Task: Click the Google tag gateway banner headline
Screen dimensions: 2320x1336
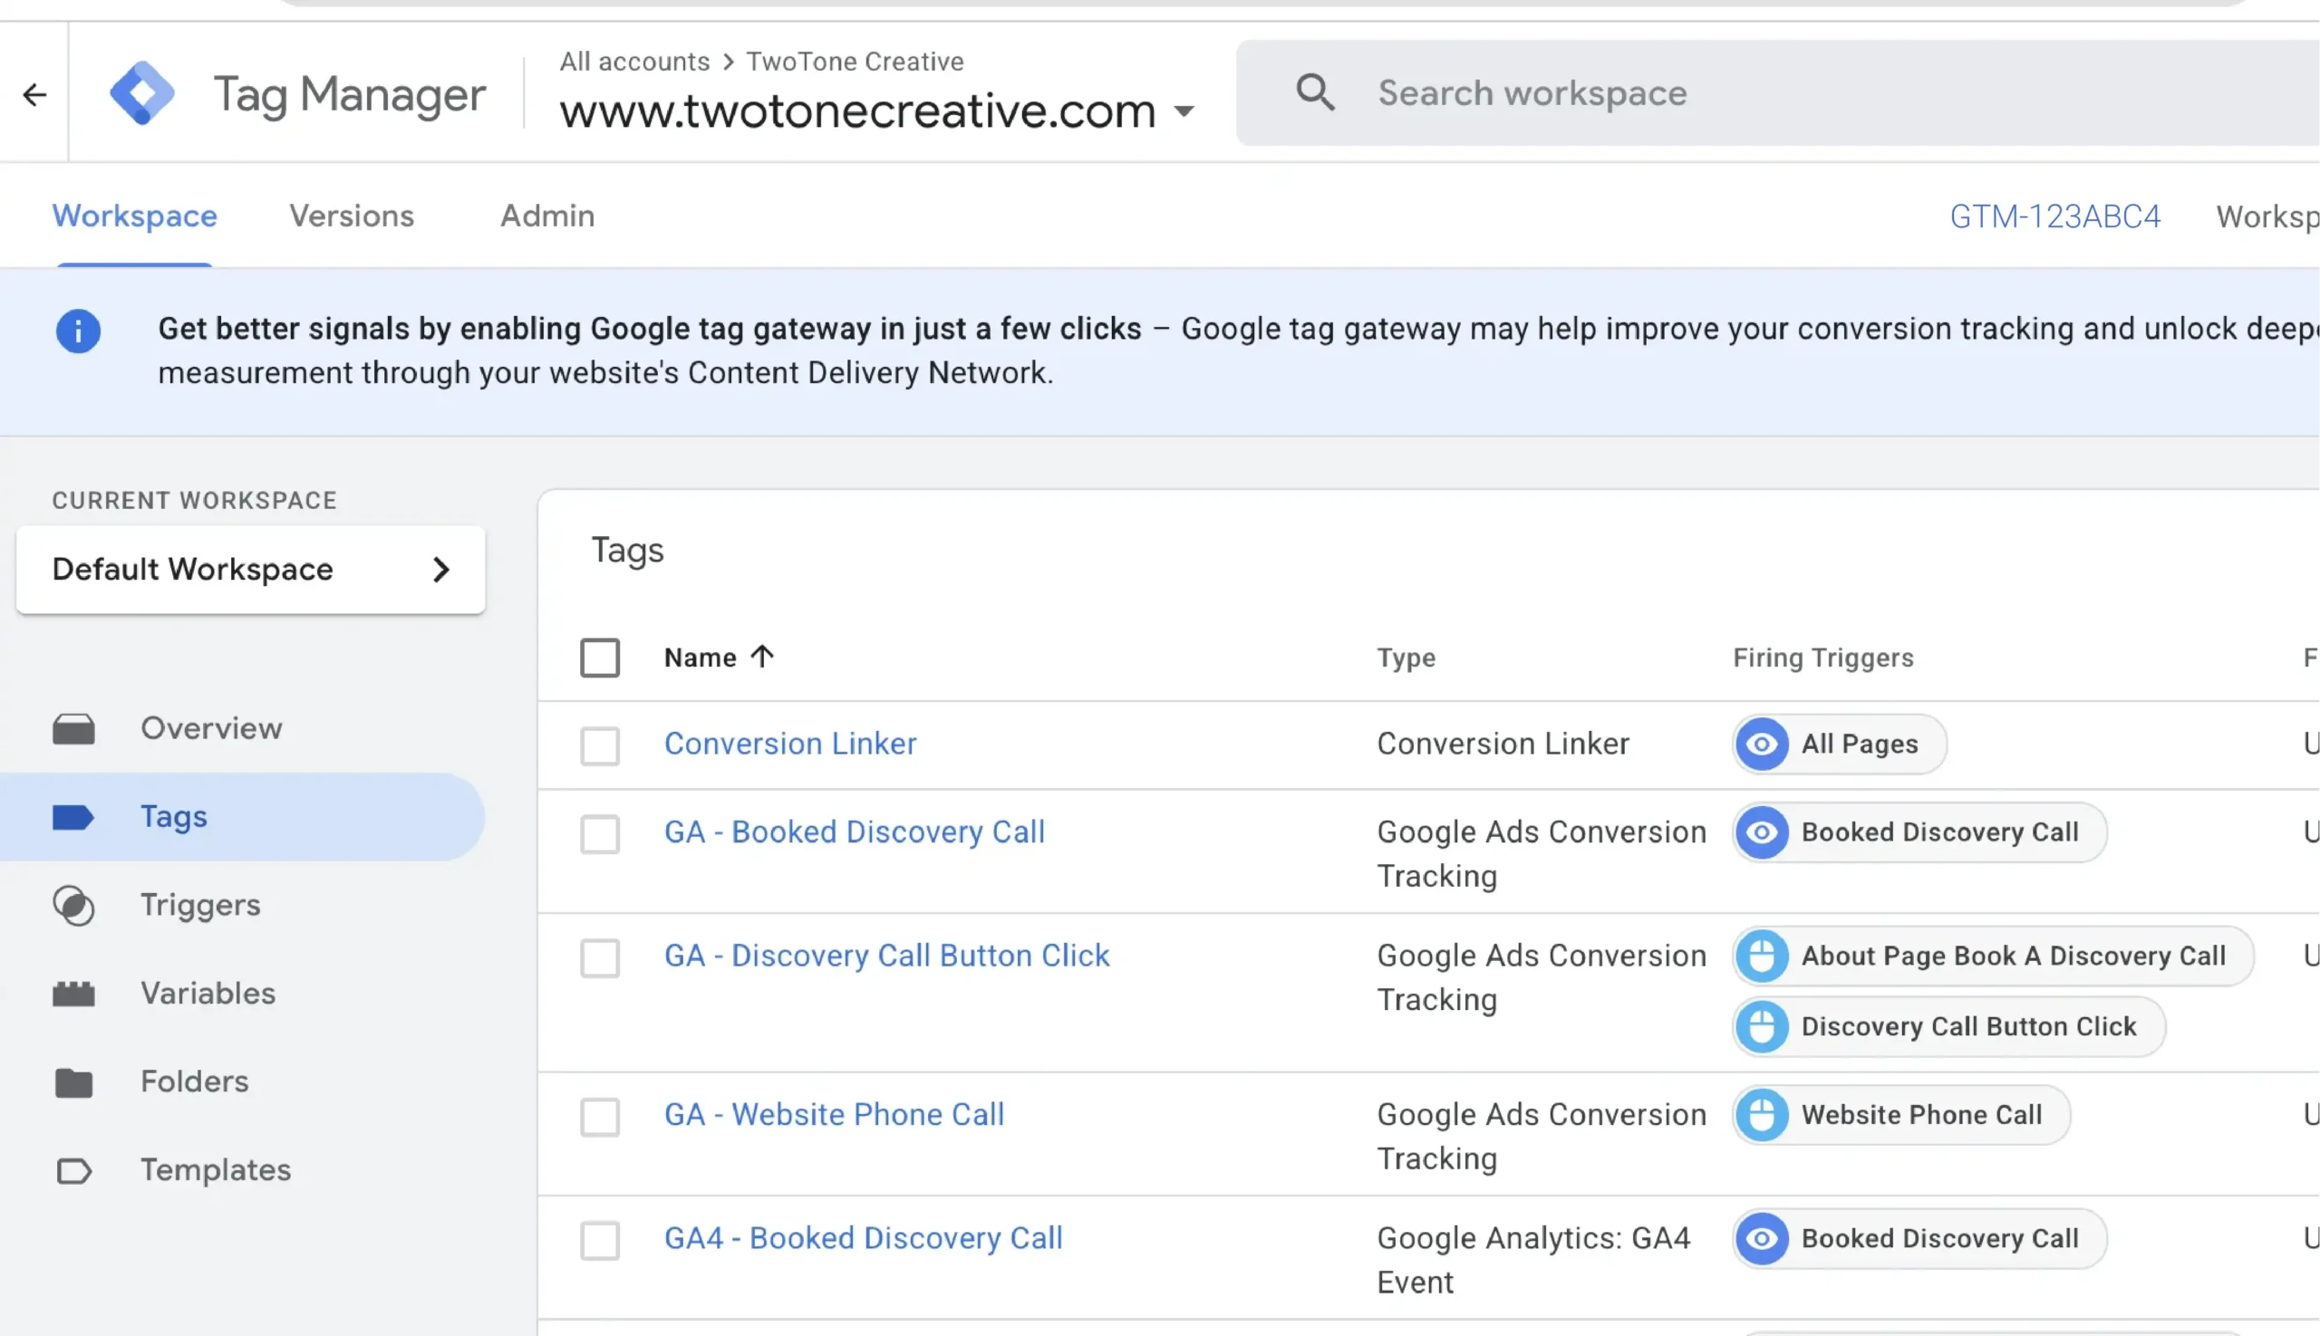Action: 649,329
